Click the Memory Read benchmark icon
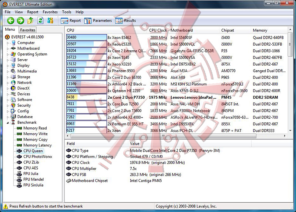296x212 pixels. (19, 128)
